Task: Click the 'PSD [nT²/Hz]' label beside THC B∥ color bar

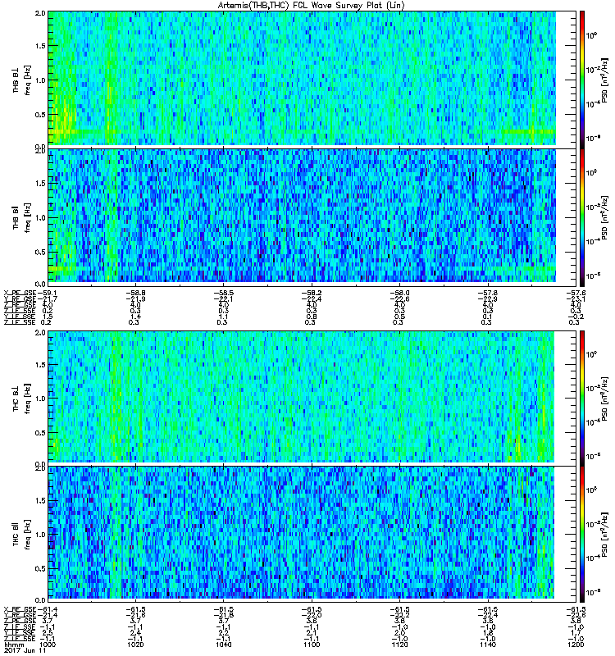Action: 605,535
